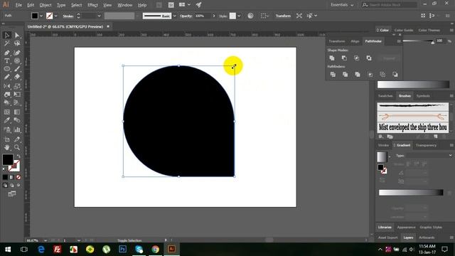Select the Free Transform tool
Screen dimensions: 455x256
17,95
